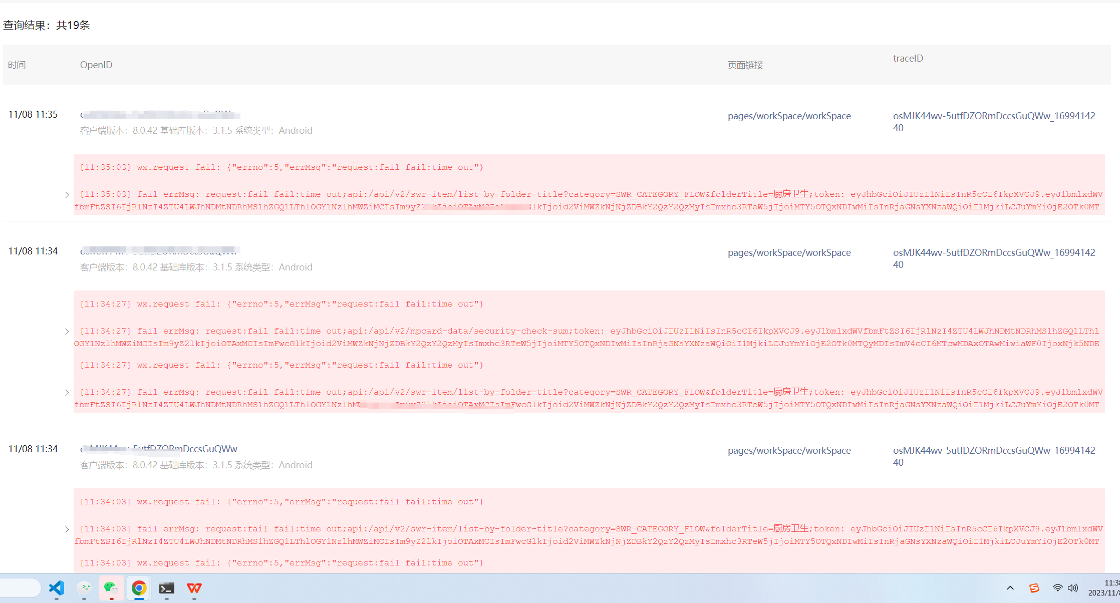Click the traceID column header
Screen dimensions: 1120x603
pos(908,58)
